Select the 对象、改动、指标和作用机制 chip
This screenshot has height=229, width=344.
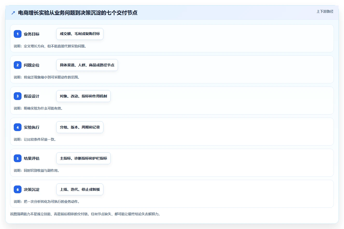tap(83, 96)
